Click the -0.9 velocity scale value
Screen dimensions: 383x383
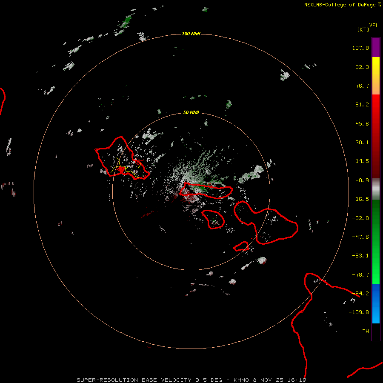click(362, 180)
